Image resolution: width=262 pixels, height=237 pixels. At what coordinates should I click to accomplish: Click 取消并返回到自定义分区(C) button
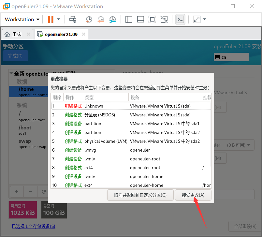tap(140, 195)
